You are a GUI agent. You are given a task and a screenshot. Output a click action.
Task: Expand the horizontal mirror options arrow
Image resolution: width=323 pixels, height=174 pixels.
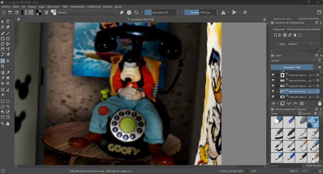click(229, 12)
